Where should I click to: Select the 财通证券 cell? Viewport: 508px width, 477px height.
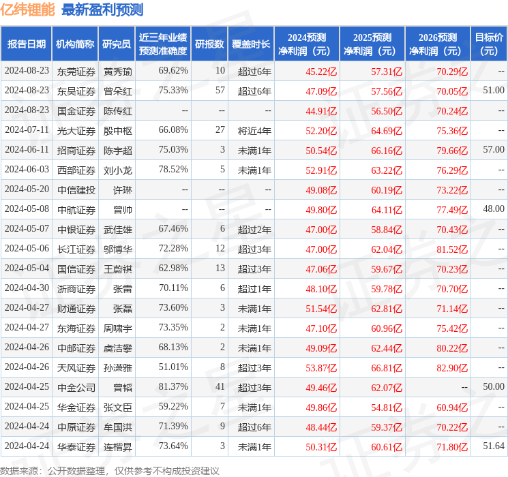[76, 309]
